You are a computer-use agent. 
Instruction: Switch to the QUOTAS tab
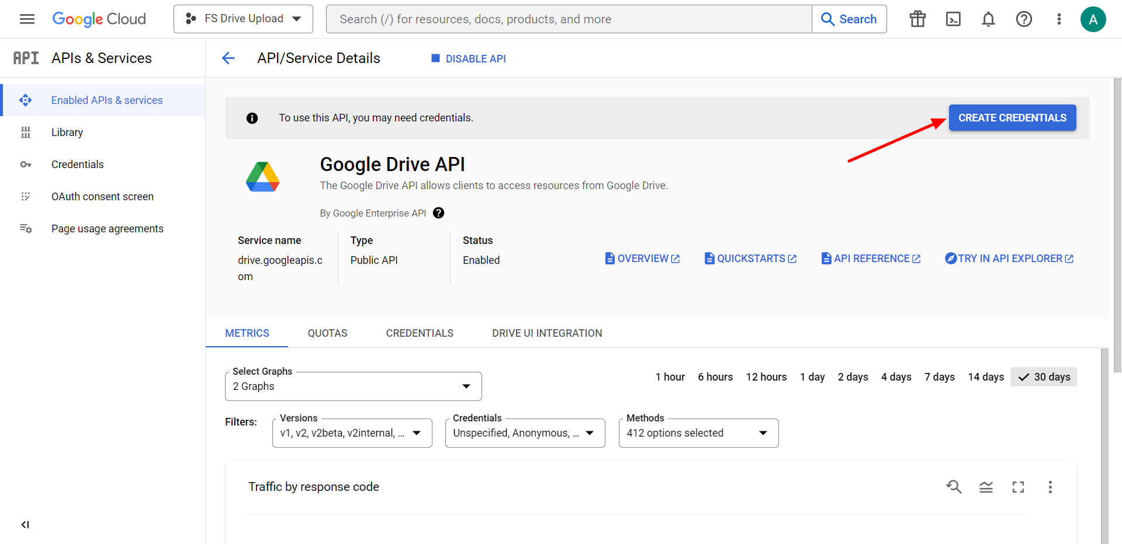[328, 333]
